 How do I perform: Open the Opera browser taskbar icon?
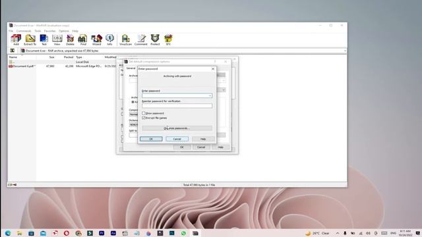(66, 233)
